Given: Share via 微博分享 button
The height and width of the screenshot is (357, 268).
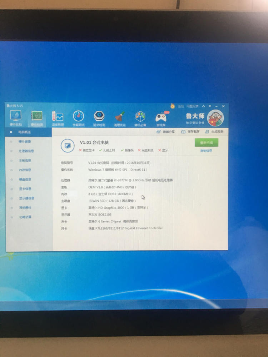Looking at the screenshot, I should 166,132.
